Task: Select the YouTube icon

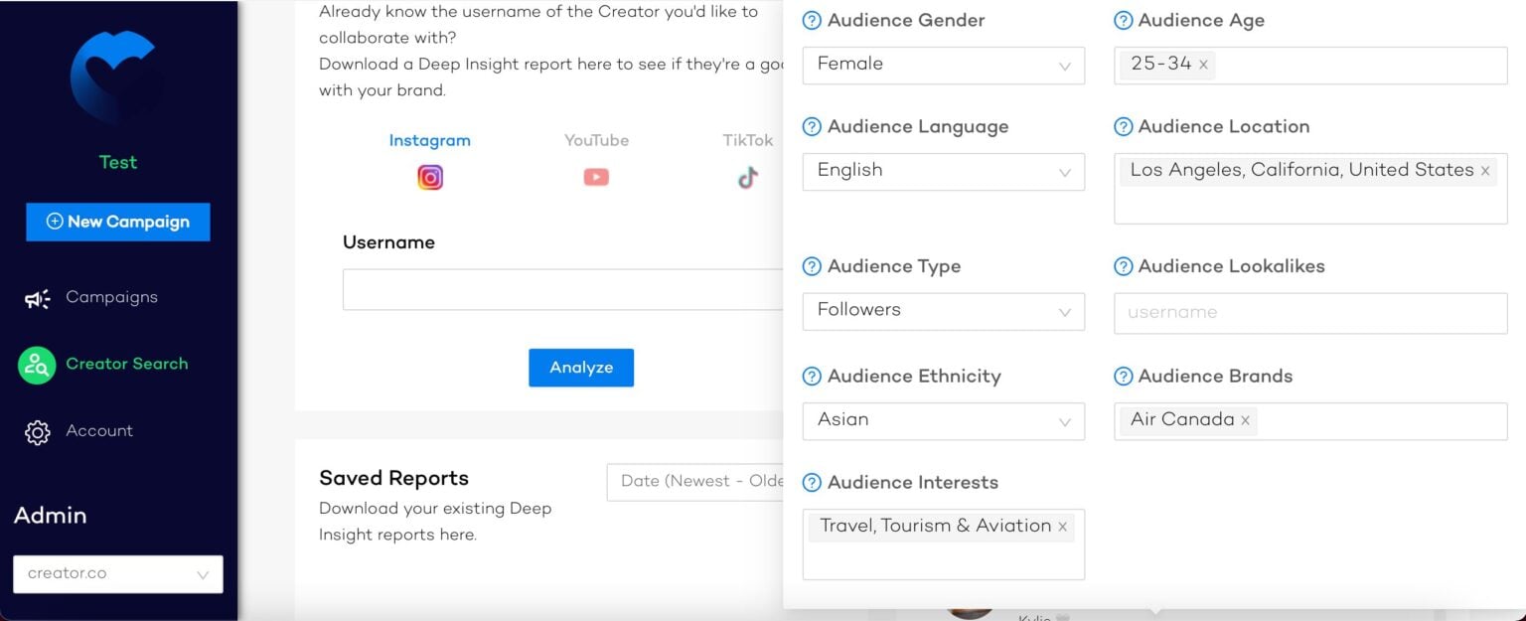Action: tap(596, 177)
